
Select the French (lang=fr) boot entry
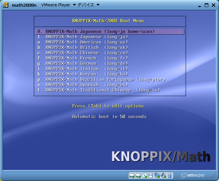(110, 58)
